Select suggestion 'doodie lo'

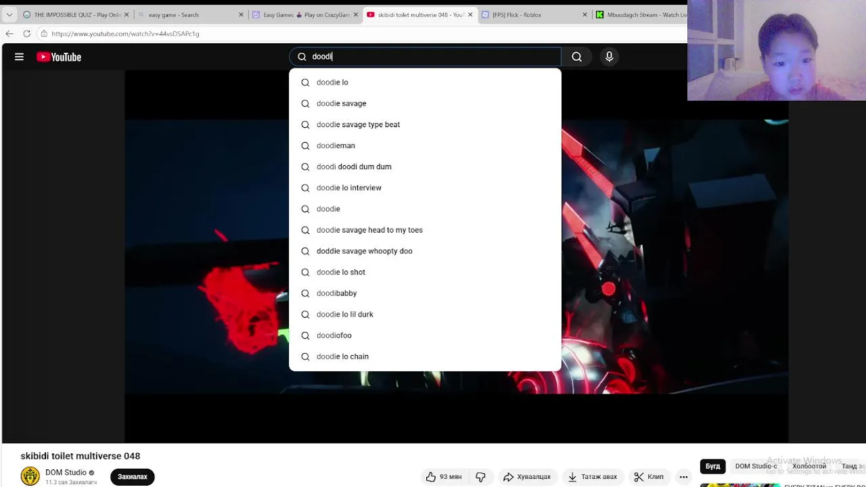pyautogui.click(x=425, y=83)
